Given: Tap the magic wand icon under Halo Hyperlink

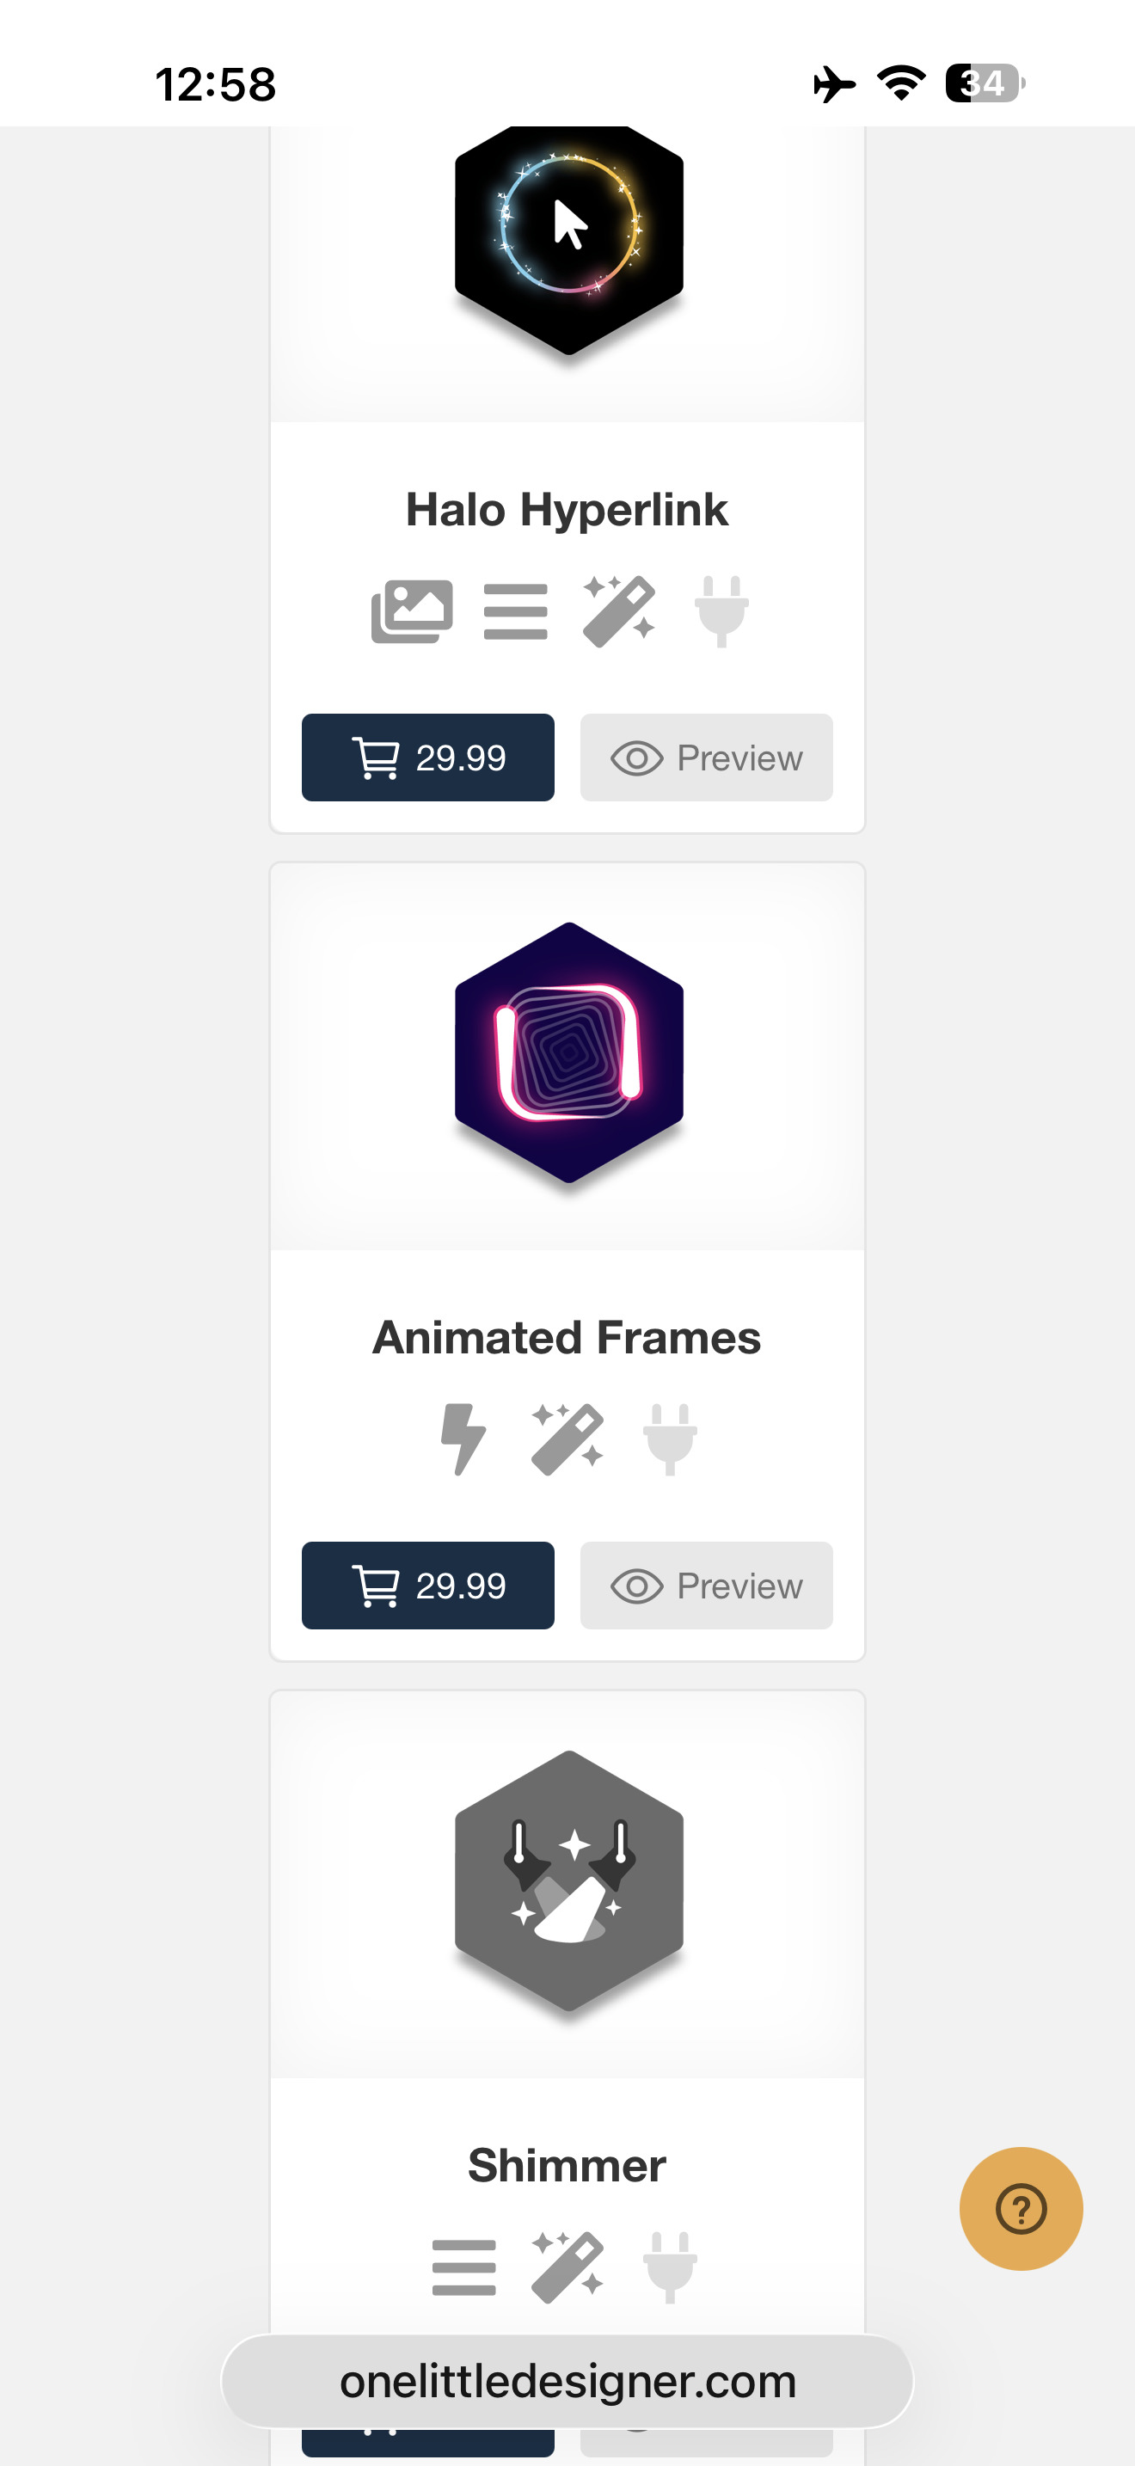Looking at the screenshot, I should [x=619, y=611].
